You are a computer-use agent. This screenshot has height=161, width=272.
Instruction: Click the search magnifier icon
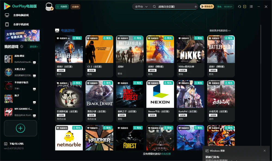[x=154, y=7]
